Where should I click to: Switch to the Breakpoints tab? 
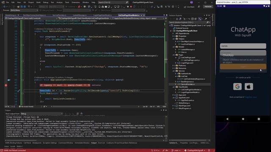coord(37,143)
